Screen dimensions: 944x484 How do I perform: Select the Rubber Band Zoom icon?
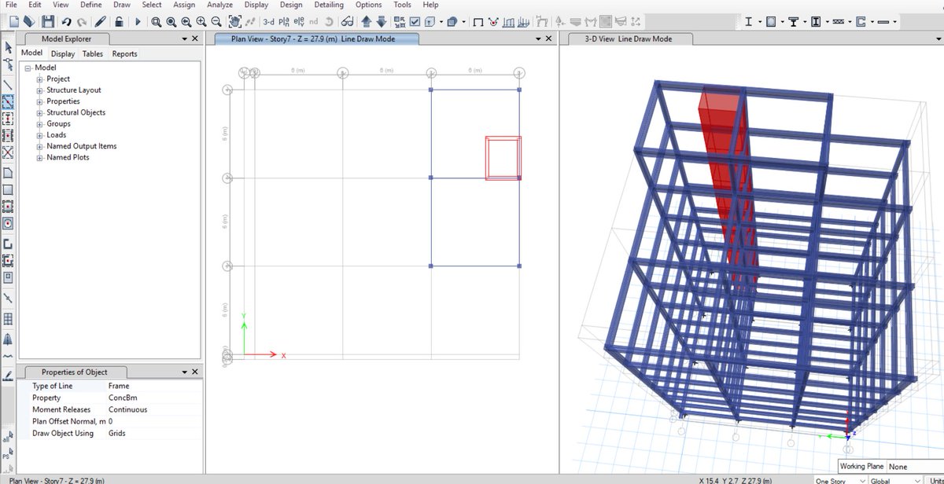click(x=157, y=21)
